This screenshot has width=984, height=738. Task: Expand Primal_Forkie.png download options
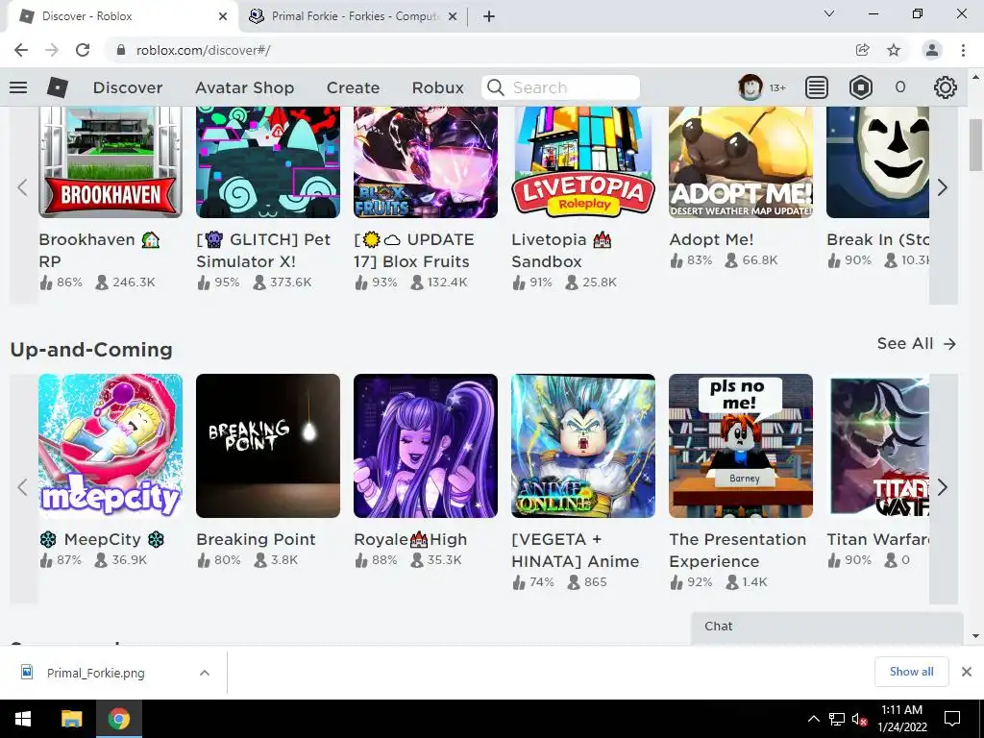pos(205,673)
